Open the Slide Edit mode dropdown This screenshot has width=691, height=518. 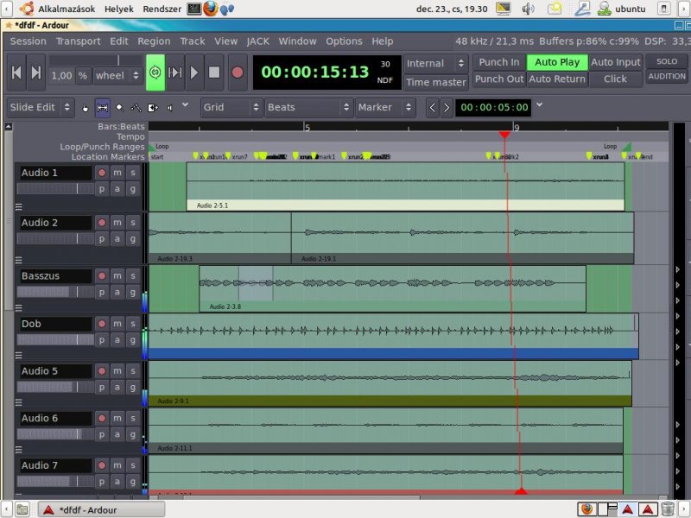pos(41,107)
